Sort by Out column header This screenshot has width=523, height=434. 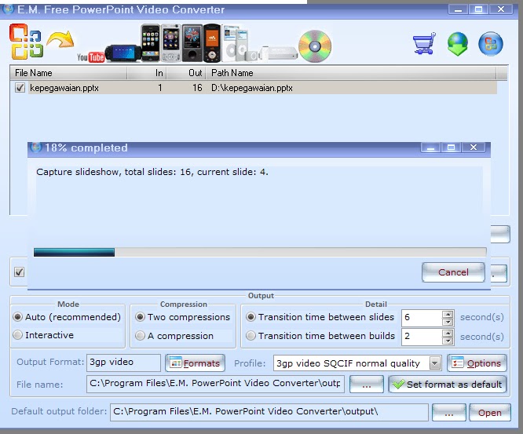pyautogui.click(x=186, y=73)
